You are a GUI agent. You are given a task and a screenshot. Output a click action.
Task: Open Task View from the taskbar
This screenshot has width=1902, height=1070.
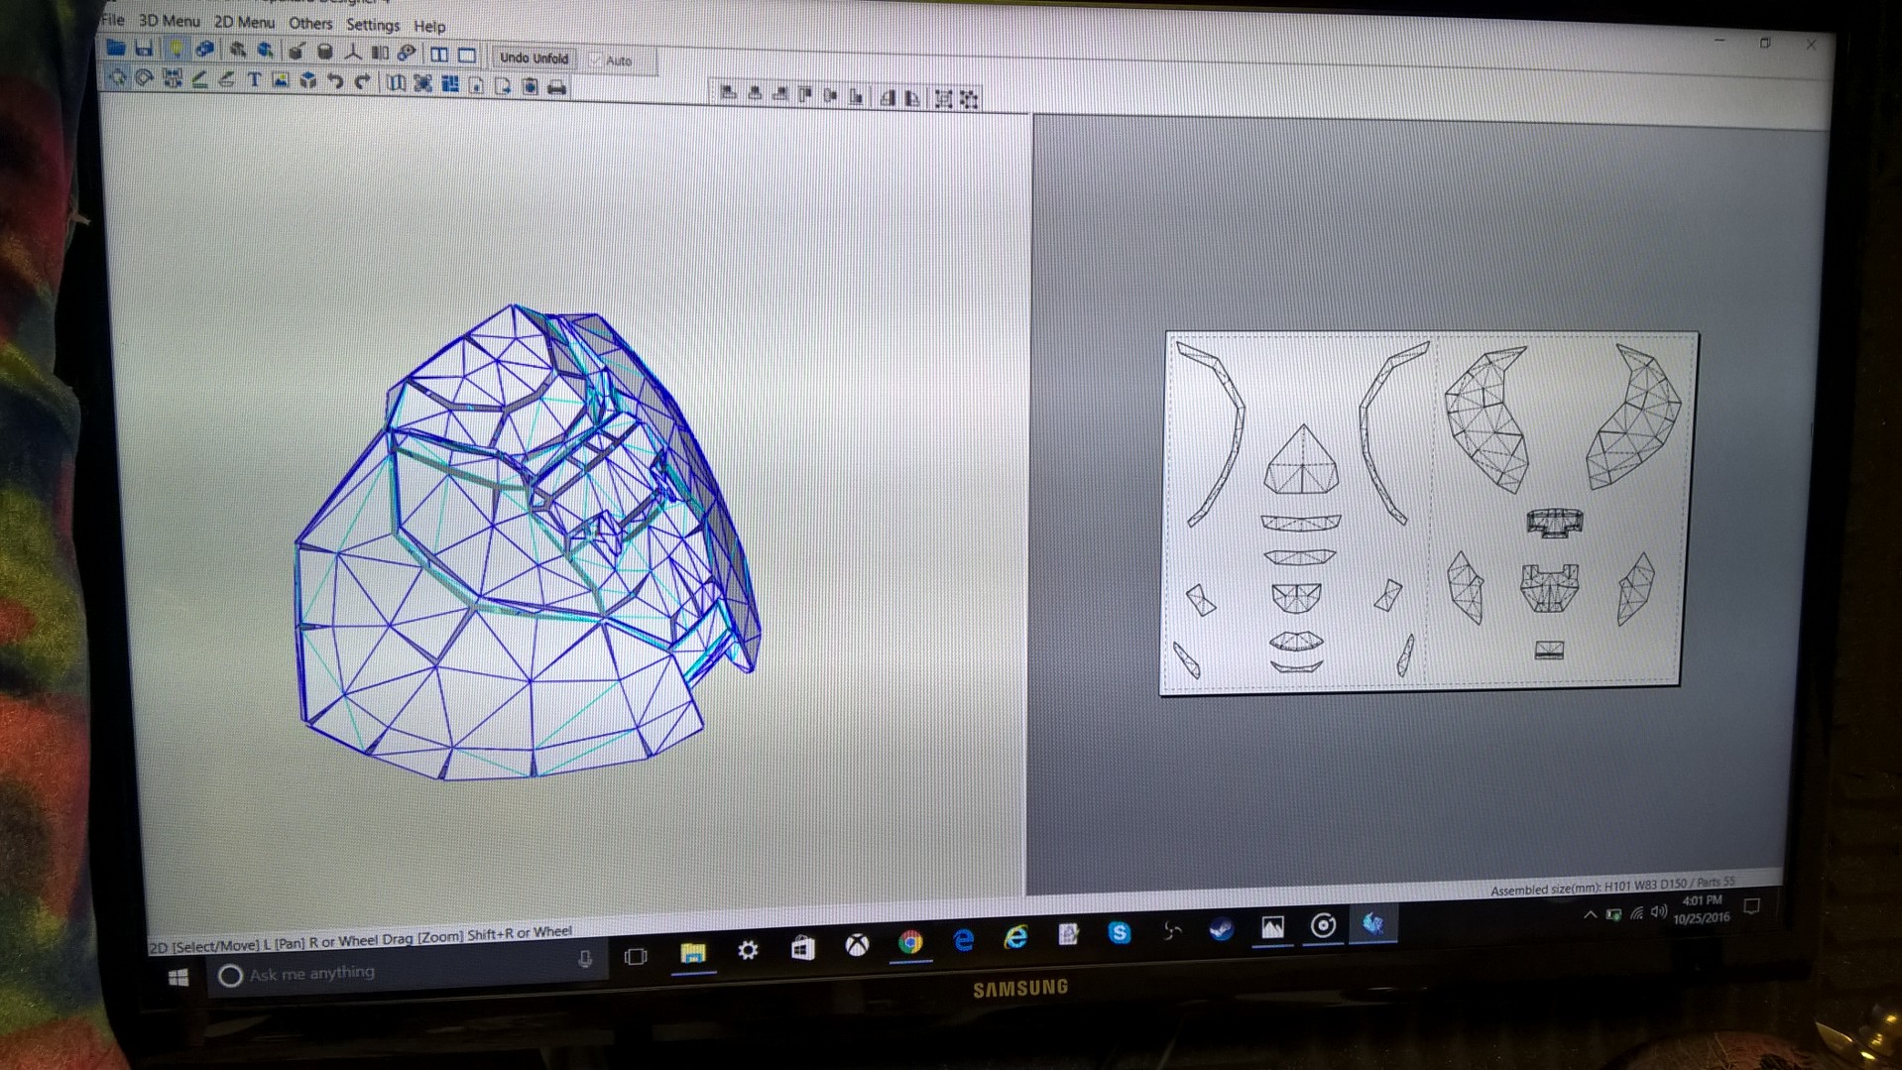click(636, 956)
